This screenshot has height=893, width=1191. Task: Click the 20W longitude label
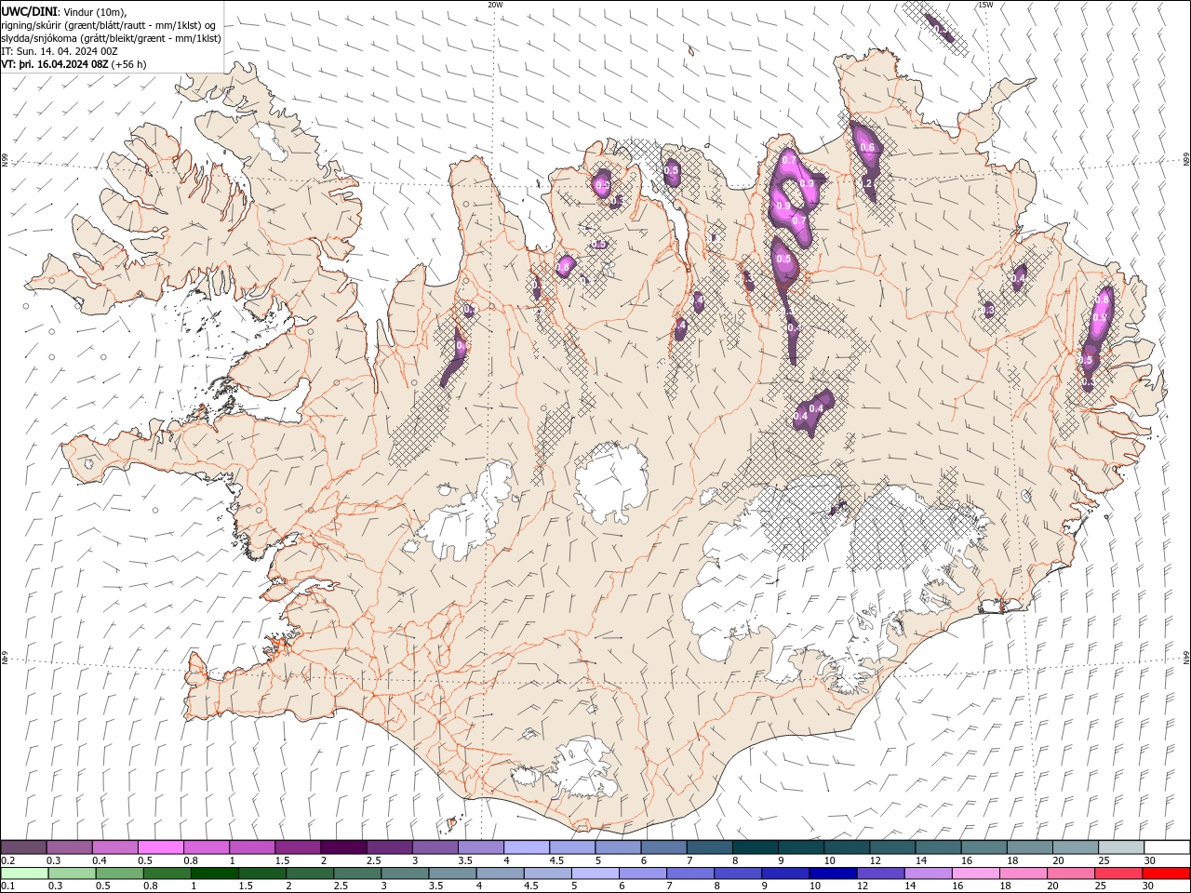(495, 5)
